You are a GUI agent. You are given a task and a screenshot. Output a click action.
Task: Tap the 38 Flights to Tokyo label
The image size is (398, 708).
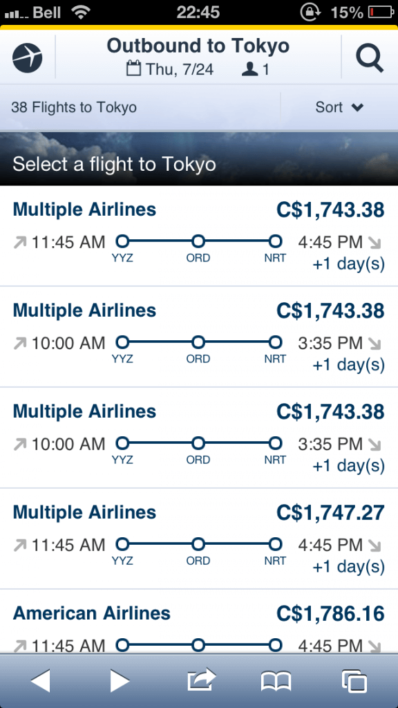pyautogui.click(x=73, y=107)
